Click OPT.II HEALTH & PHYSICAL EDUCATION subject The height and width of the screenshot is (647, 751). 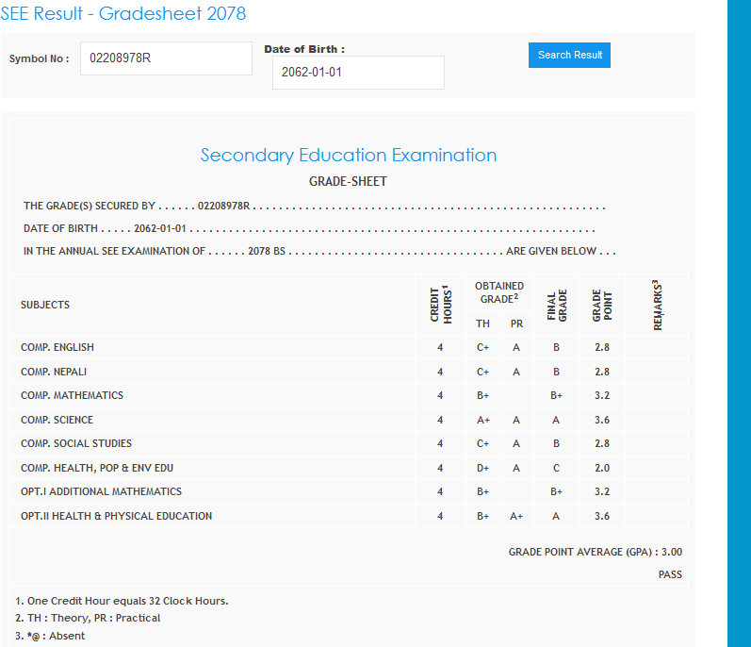116,516
